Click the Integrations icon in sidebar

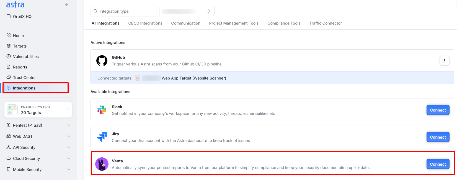coord(9,88)
